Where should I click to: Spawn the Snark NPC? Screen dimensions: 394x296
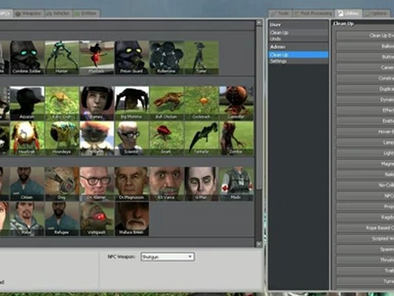click(167, 138)
